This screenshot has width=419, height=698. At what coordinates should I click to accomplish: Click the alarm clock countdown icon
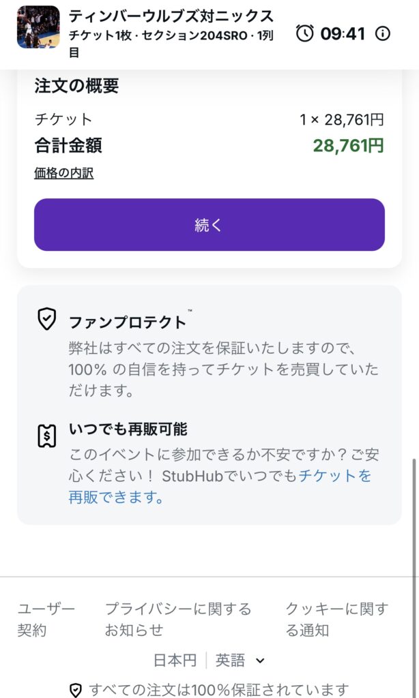(x=305, y=33)
